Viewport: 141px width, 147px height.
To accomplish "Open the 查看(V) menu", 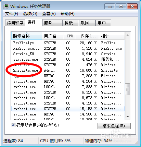I will click(x=49, y=14).
